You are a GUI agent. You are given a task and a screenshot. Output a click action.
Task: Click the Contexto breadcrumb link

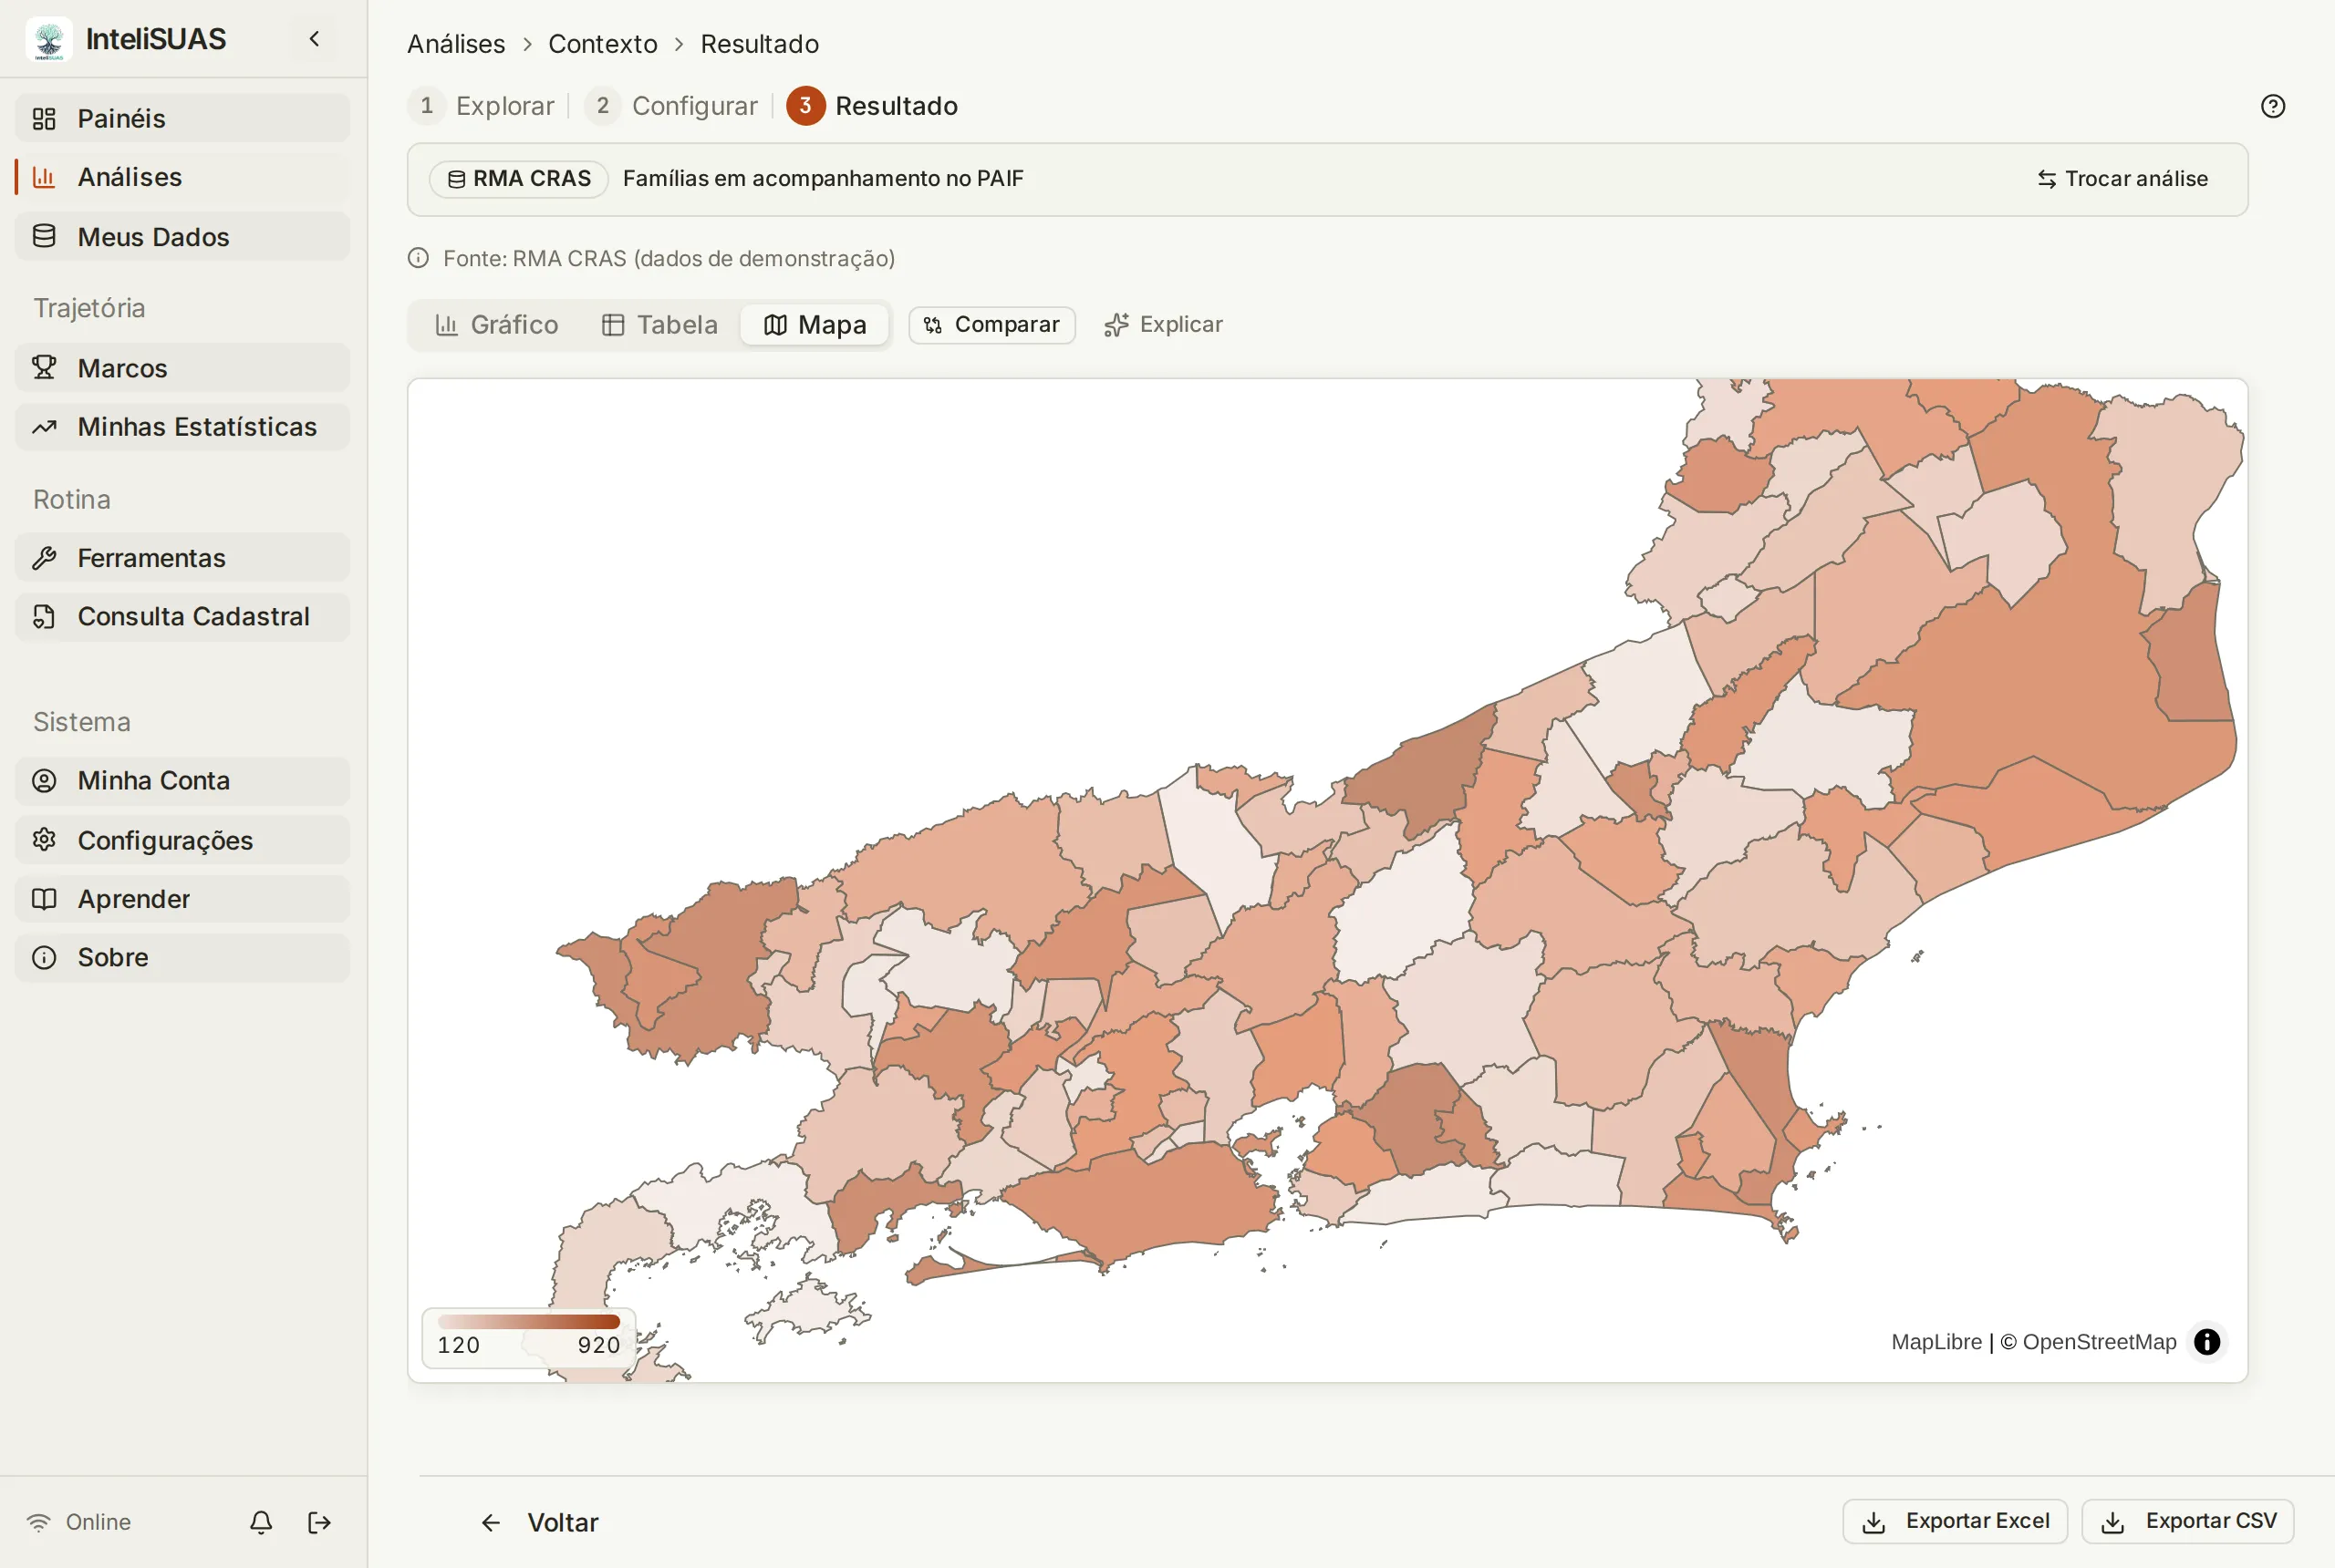coord(602,44)
